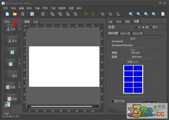Viewport: 169px width, 120px height.
Task: Open a file with folder icon
Action: [x=15, y=14]
